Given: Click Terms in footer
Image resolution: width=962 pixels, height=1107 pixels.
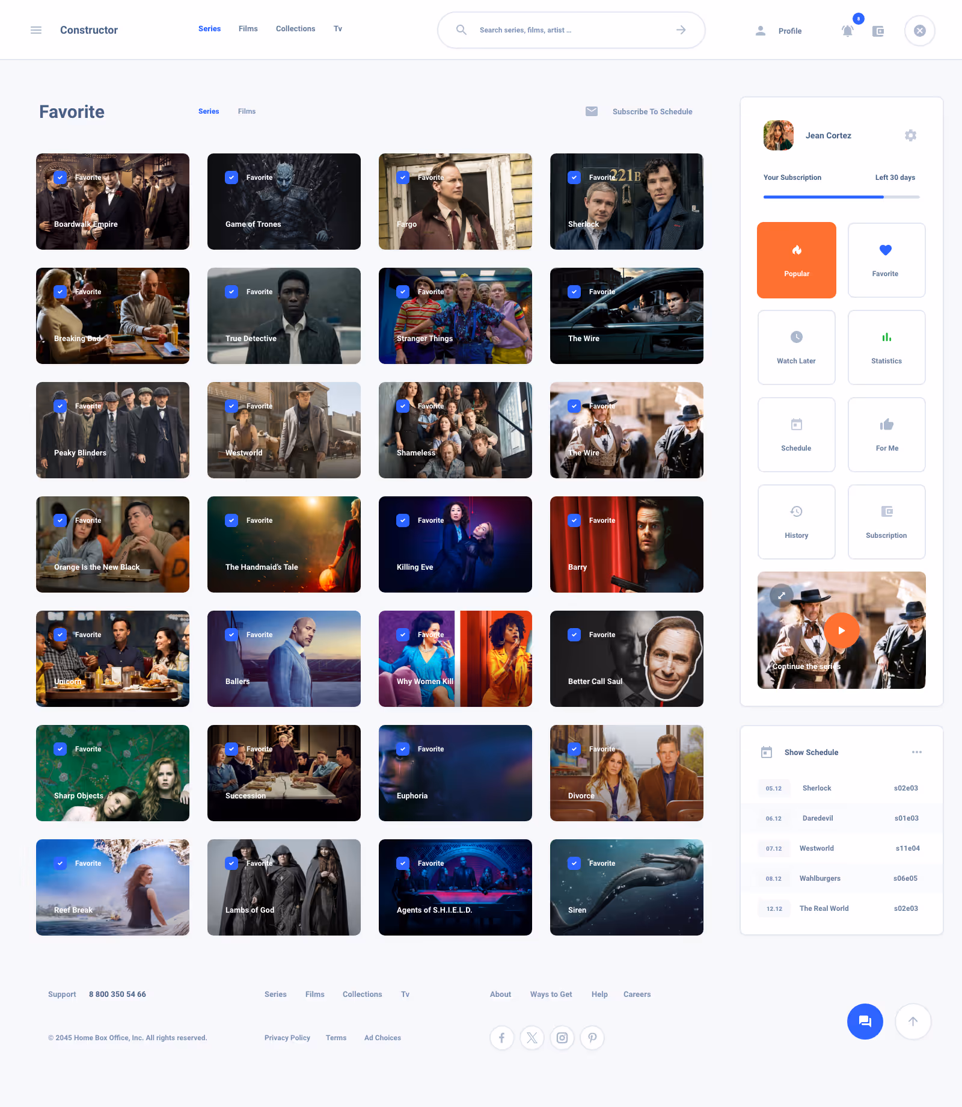Looking at the screenshot, I should (x=336, y=1038).
